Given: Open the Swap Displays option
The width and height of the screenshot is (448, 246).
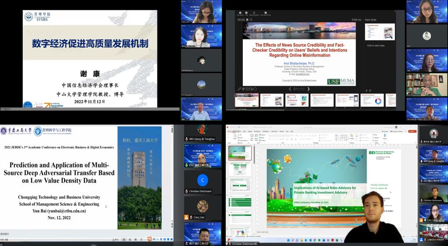Looking at the screenshot, I should pyautogui.click(x=255, y=14).
